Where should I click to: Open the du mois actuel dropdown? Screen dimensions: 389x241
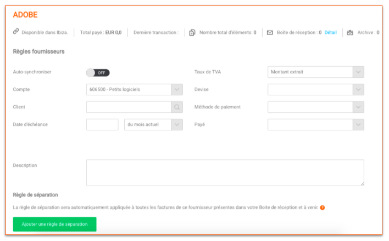click(x=153, y=125)
